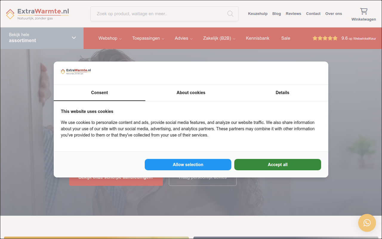Open the Reviews link

[x=293, y=14]
